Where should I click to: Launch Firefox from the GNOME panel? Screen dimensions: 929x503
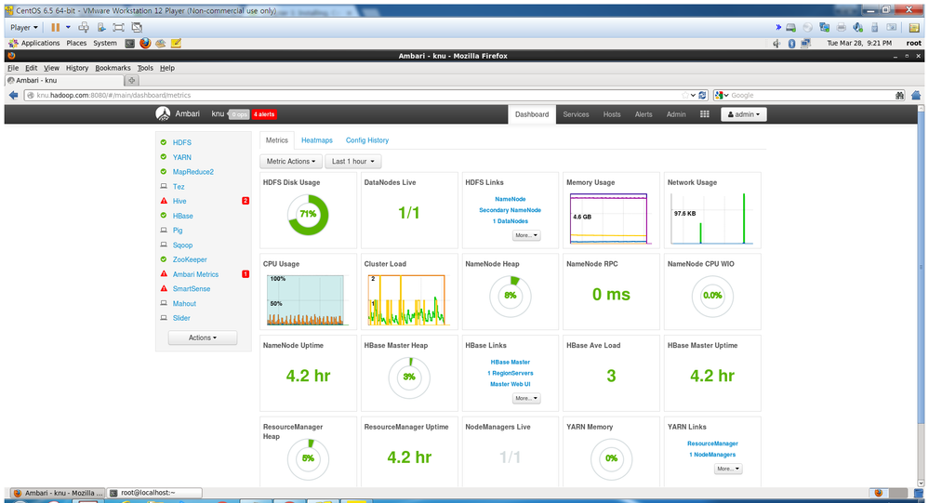146,43
